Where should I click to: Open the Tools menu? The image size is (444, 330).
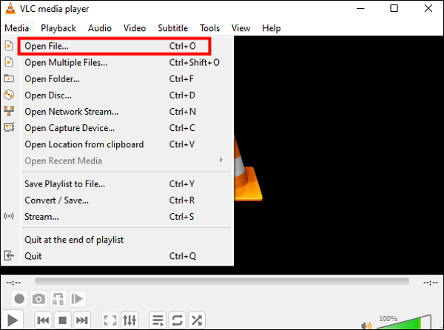click(209, 28)
